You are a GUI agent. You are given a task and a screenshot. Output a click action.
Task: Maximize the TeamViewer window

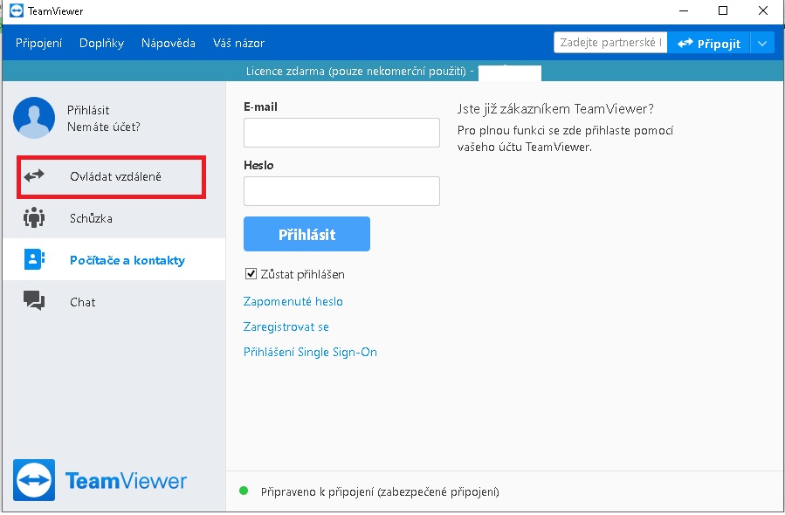tap(722, 10)
